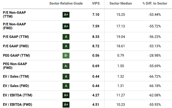Viewport: 172px width, 108px height.
Task: Select the A grade badge for EV / Sales (TTM)
Action: click(x=66, y=76)
